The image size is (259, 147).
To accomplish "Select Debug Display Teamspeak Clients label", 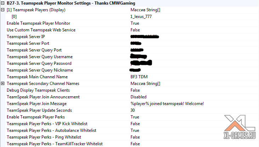I will coord(38,90).
